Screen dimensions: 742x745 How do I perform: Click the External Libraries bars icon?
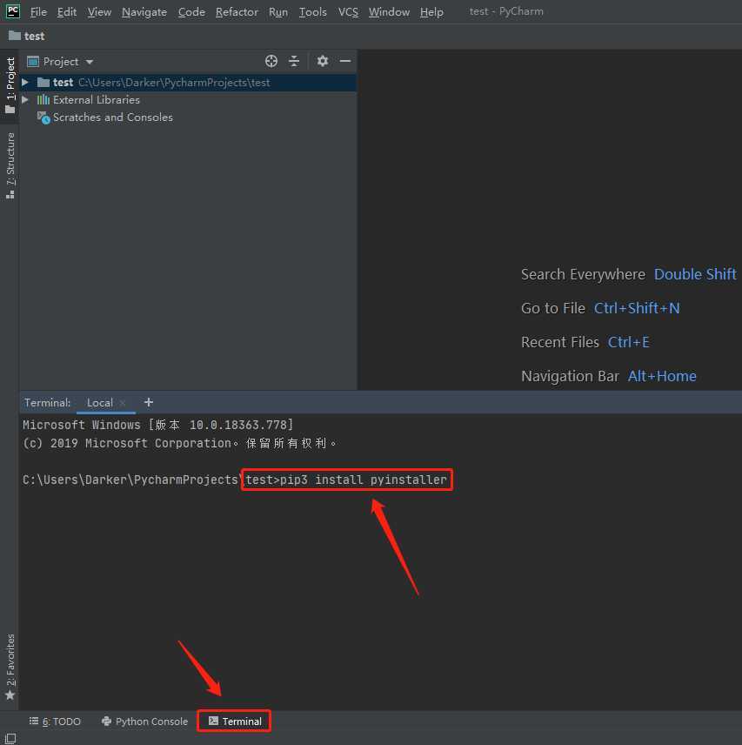click(43, 100)
